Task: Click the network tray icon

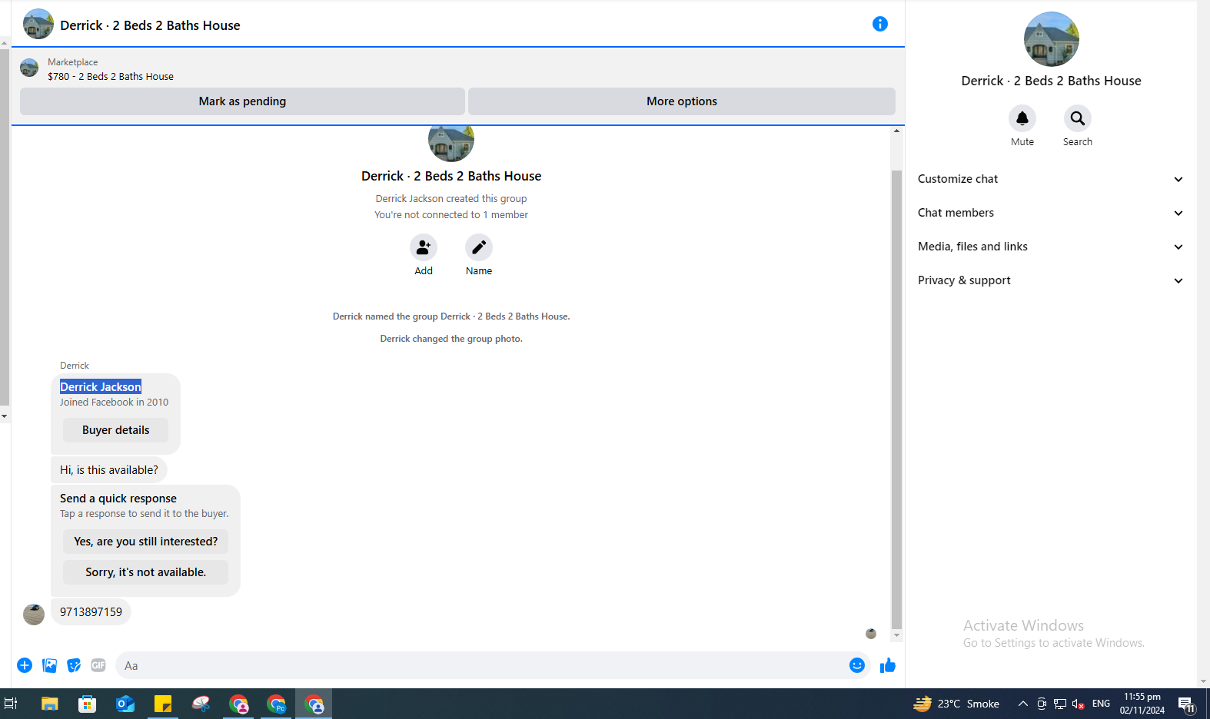Action: [x=1060, y=704]
